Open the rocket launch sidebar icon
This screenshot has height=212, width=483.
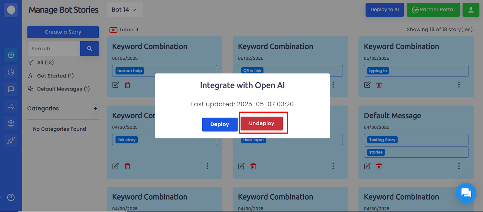coord(11,141)
